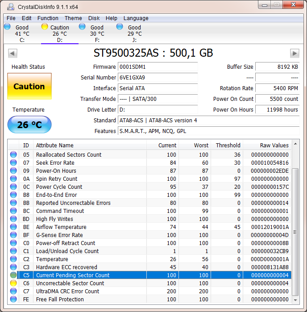
Task: Open the File menu
Action: point(11,18)
